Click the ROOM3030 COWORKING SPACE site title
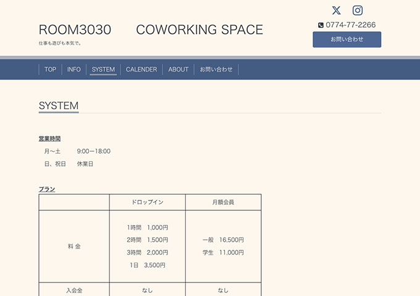420x296 pixels. click(x=151, y=30)
